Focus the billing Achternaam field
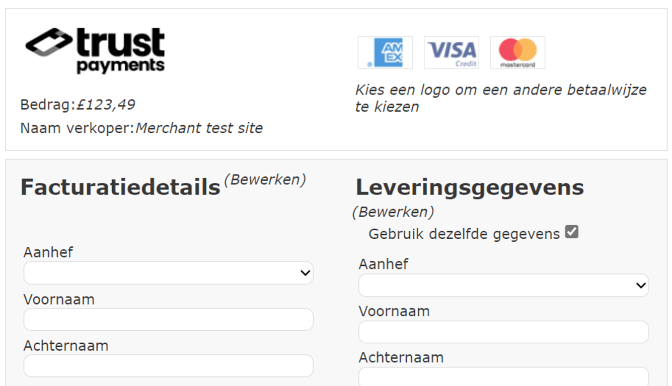 tap(168, 366)
